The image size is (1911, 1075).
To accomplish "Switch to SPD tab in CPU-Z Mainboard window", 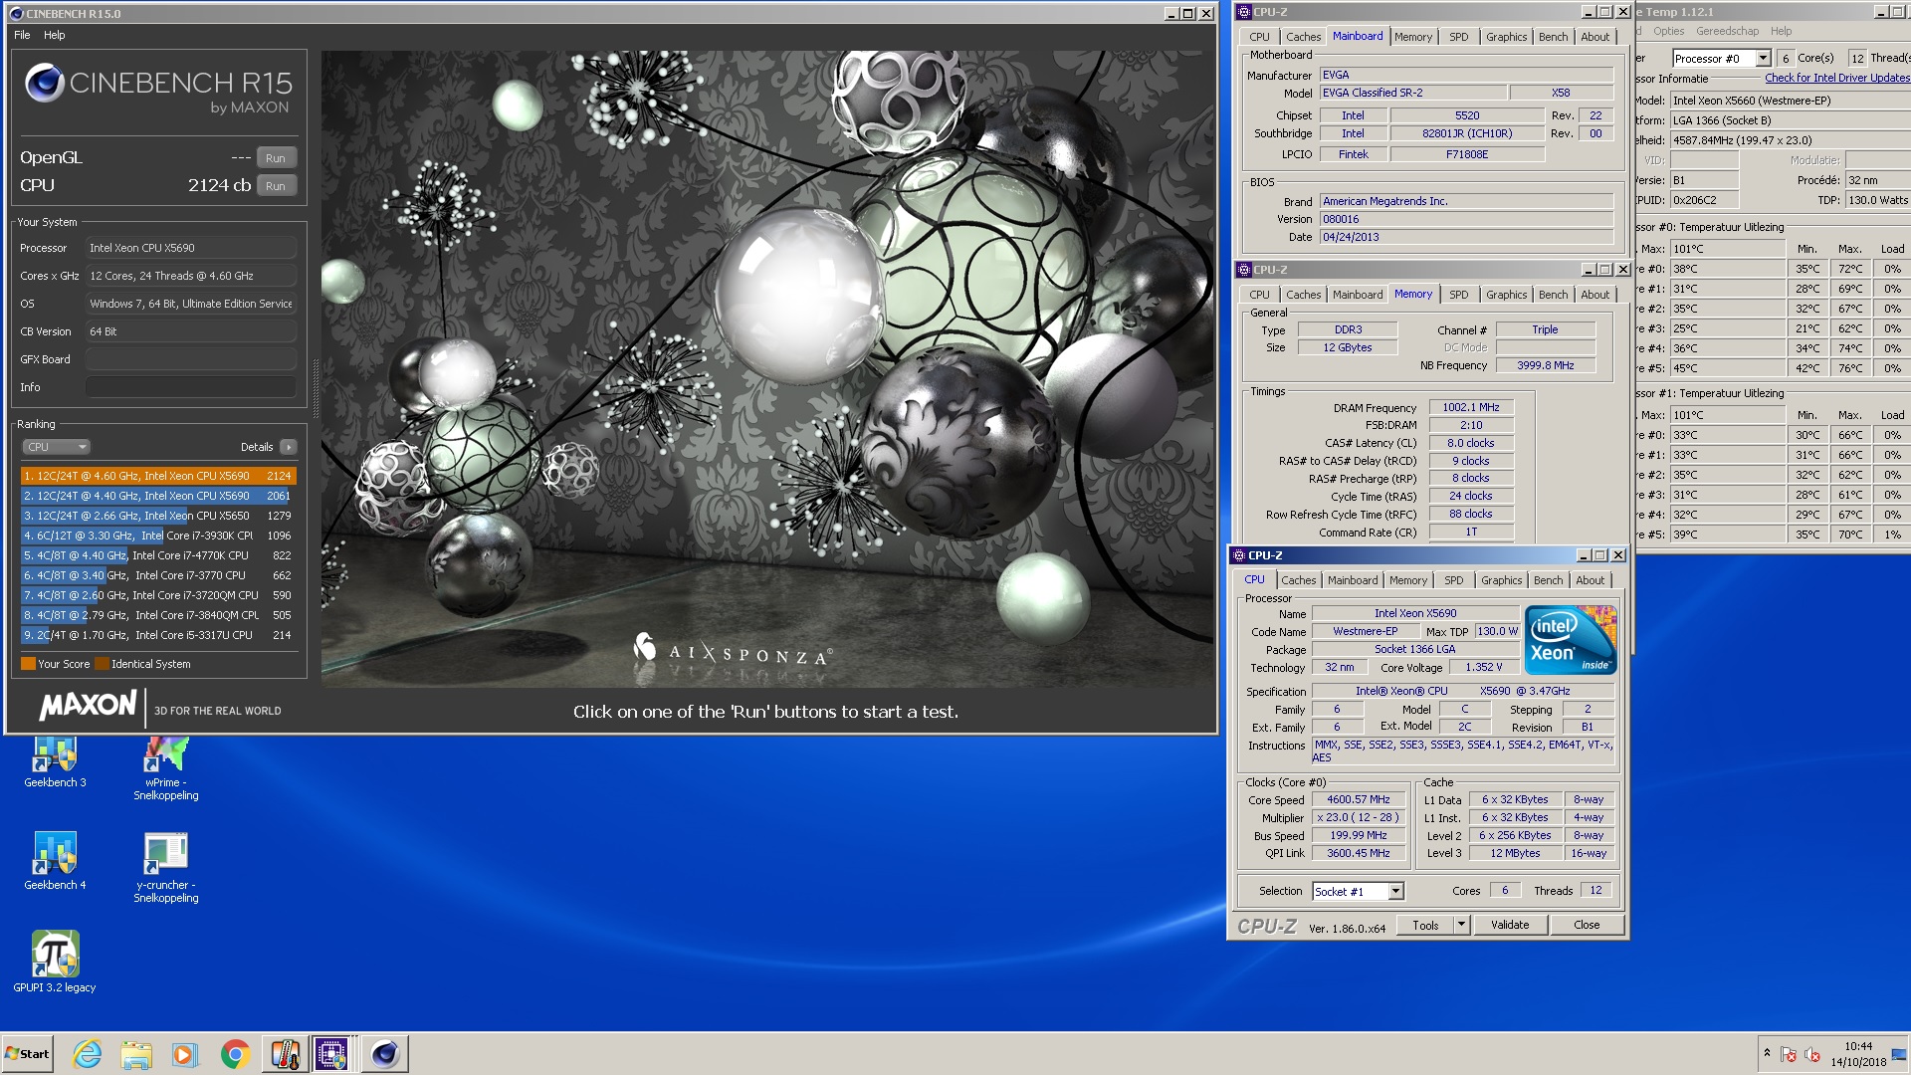I will pos(1458,37).
